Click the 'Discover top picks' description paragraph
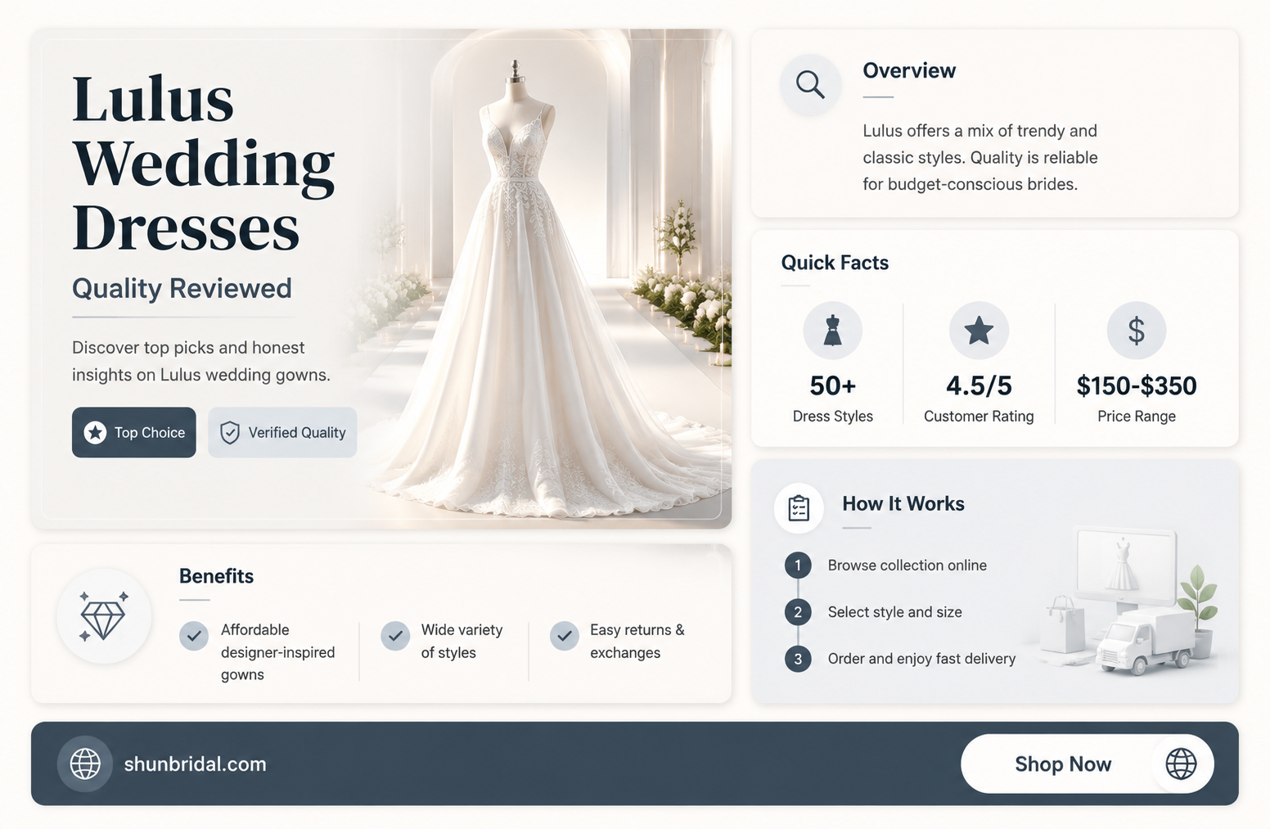This screenshot has width=1270, height=829. point(201,361)
